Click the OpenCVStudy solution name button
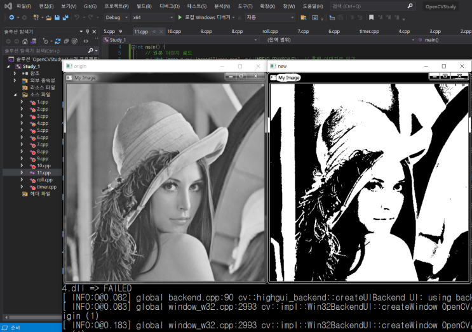The height and width of the screenshot is (332, 472). [x=441, y=6]
